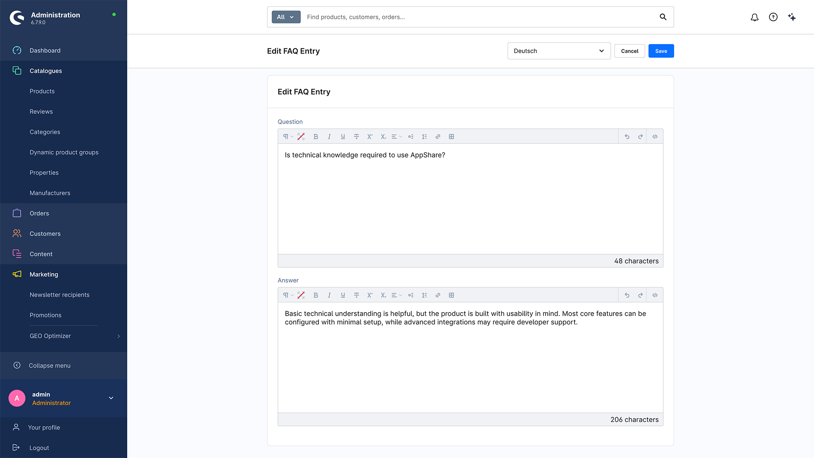814x458 pixels.
Task: Open text color picker in Answer editor
Action: pyautogui.click(x=301, y=295)
